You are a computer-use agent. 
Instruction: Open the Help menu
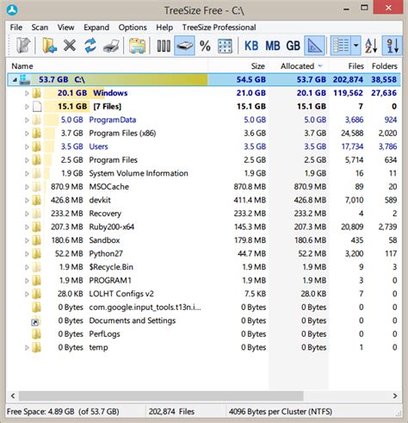click(x=164, y=28)
